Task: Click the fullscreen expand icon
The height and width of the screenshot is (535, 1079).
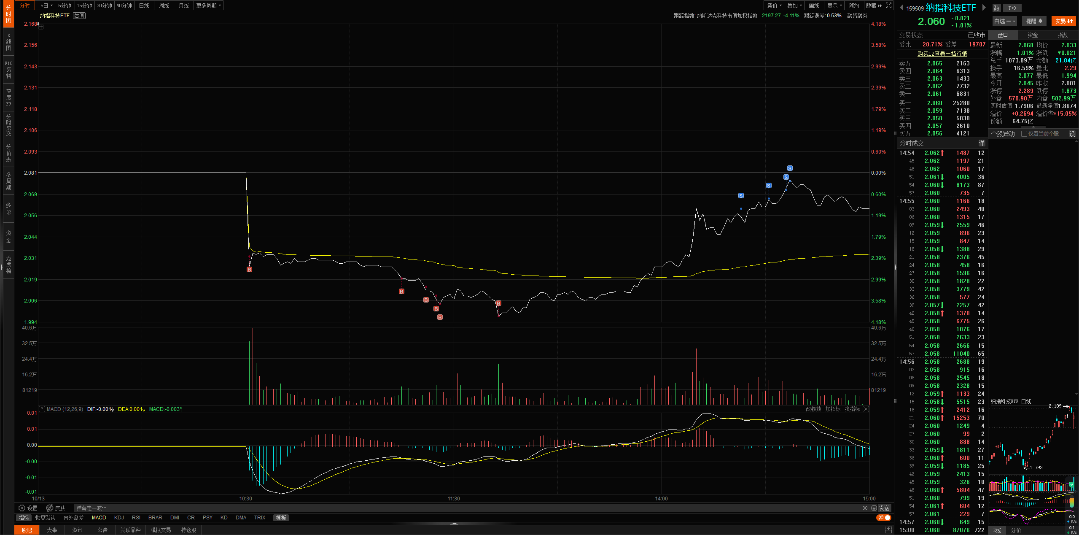Action: (x=888, y=5)
